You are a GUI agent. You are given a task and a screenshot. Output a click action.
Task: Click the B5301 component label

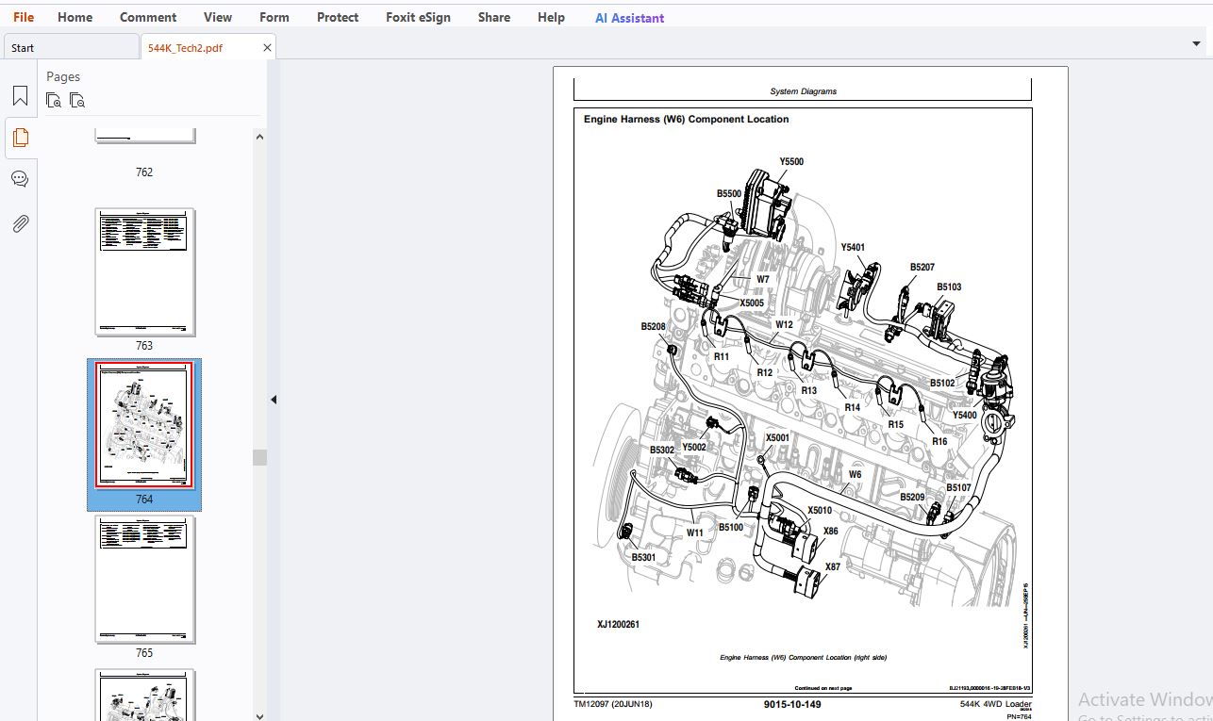point(643,558)
